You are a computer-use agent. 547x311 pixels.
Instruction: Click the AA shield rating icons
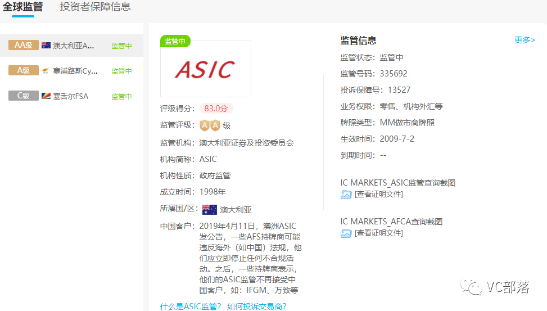210,125
